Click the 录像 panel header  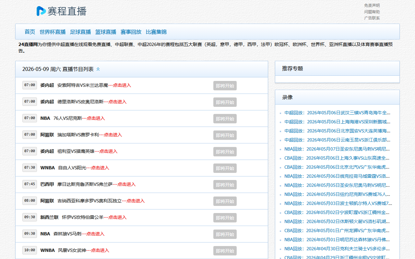pos(337,97)
